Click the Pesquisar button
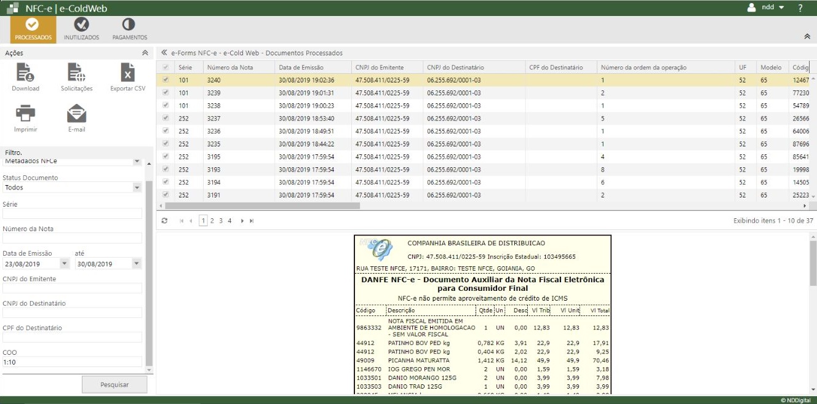817x404 pixels. point(114,384)
